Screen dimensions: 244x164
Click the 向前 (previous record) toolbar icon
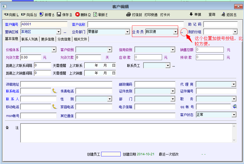point(6,14)
